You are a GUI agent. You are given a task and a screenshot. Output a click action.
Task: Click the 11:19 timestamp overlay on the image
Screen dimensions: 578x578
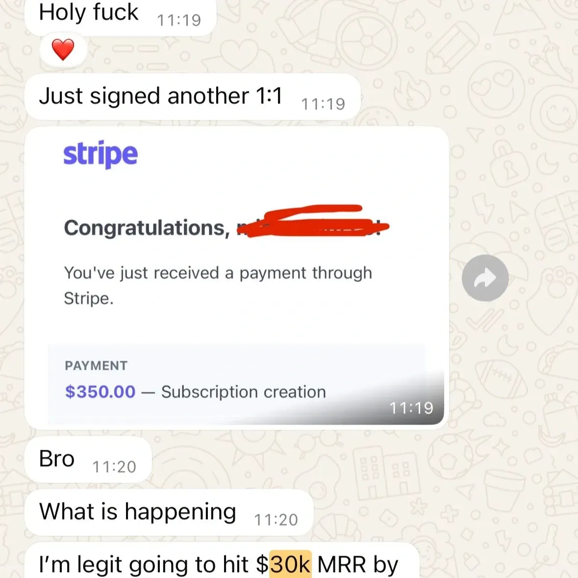(411, 408)
